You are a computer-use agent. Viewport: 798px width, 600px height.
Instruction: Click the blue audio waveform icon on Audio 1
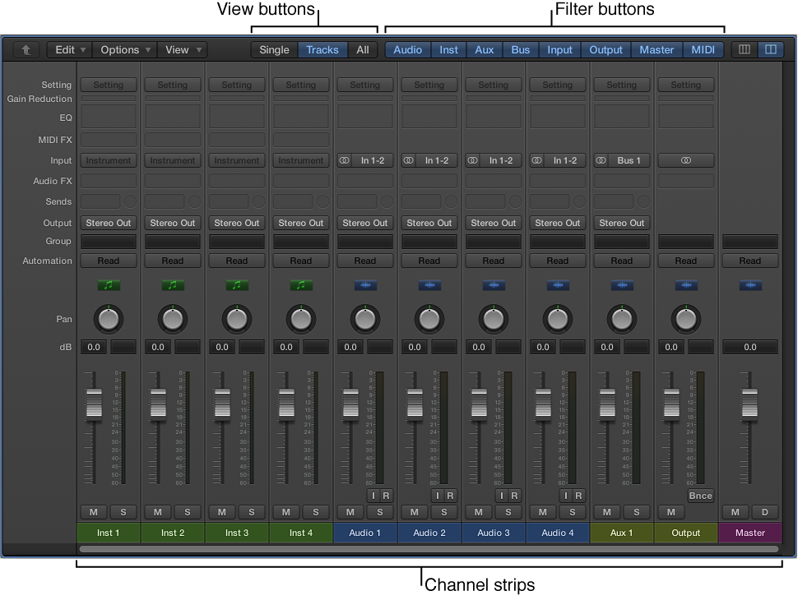364,285
